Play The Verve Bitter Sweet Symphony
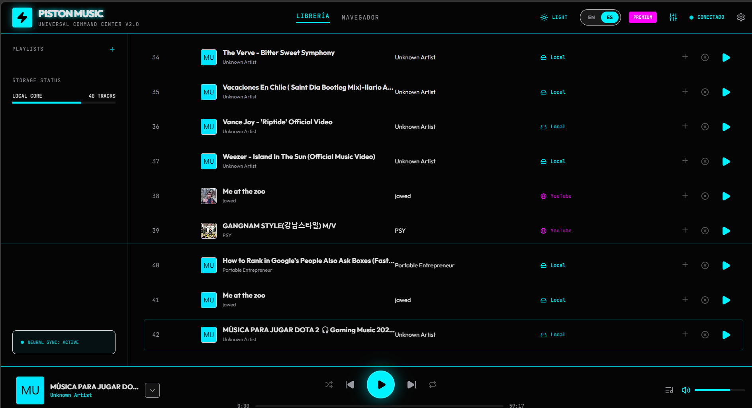The width and height of the screenshot is (752, 408). [x=726, y=57]
